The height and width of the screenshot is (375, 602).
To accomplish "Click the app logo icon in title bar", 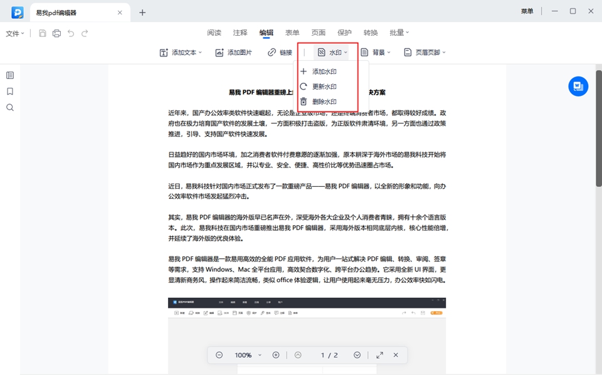I will 18,13.
